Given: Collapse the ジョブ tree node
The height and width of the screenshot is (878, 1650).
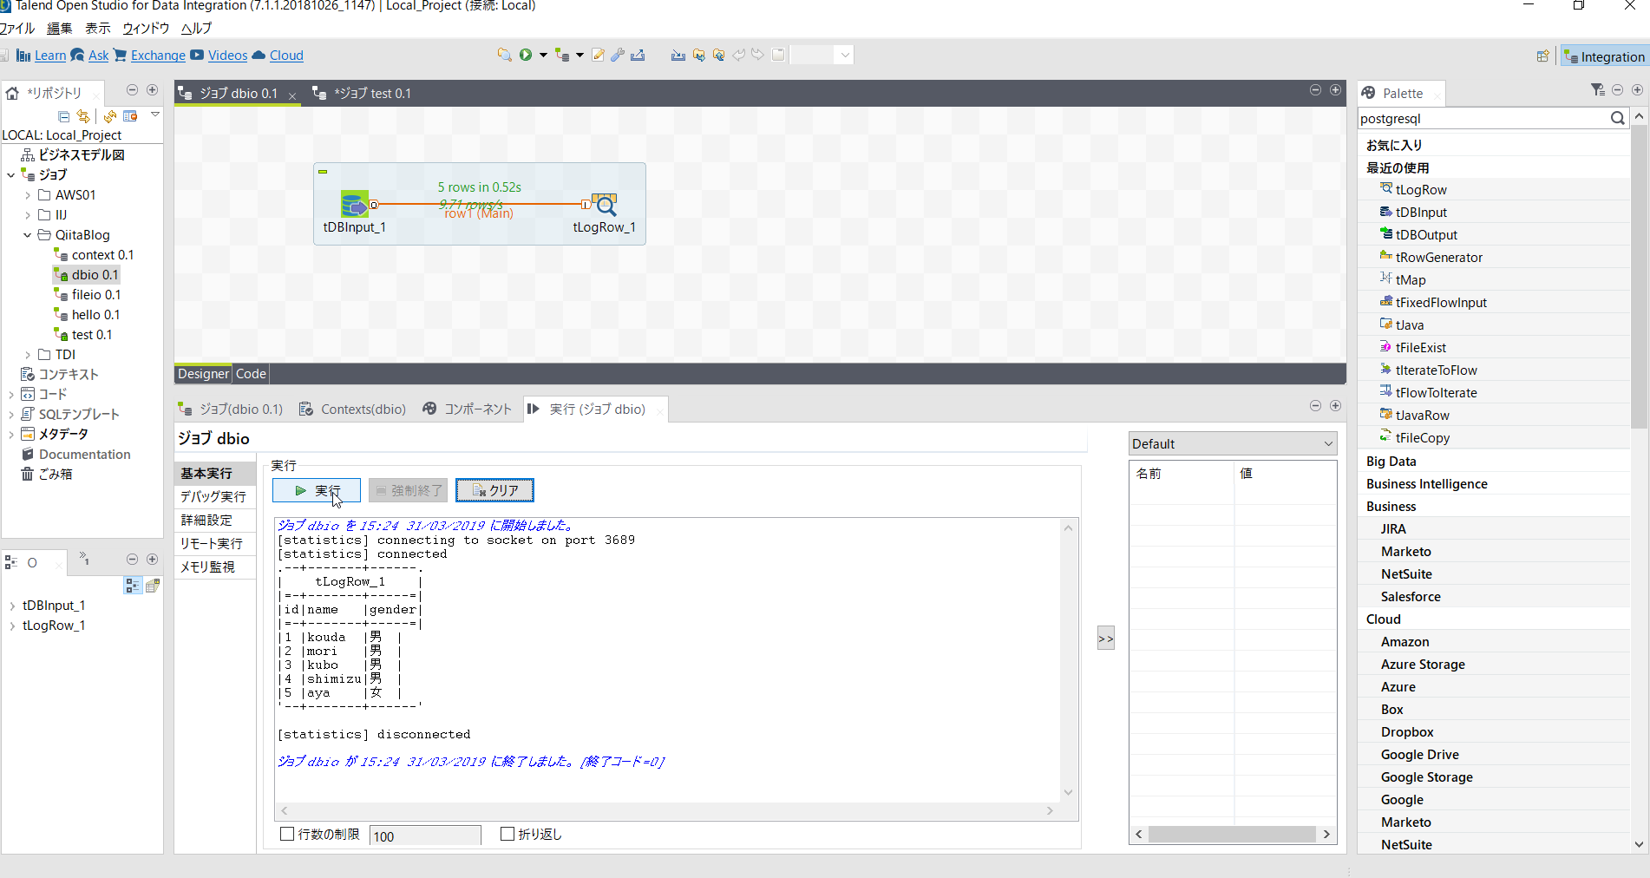Looking at the screenshot, I should click(11, 175).
